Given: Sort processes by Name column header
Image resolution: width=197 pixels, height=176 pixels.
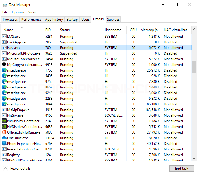Looking at the screenshot, I should pos(8,30).
